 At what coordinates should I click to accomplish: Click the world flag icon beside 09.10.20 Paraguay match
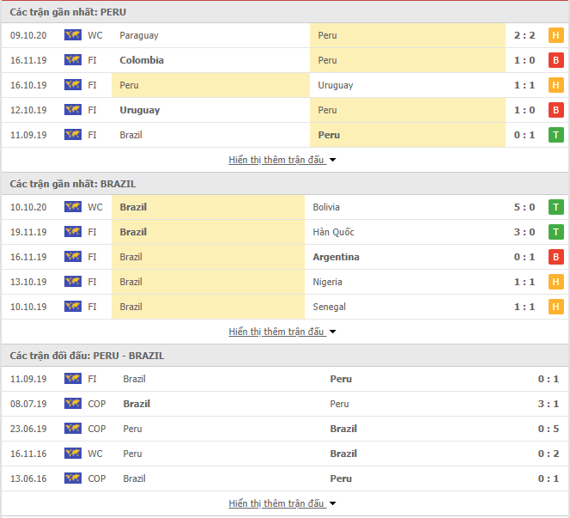click(73, 35)
